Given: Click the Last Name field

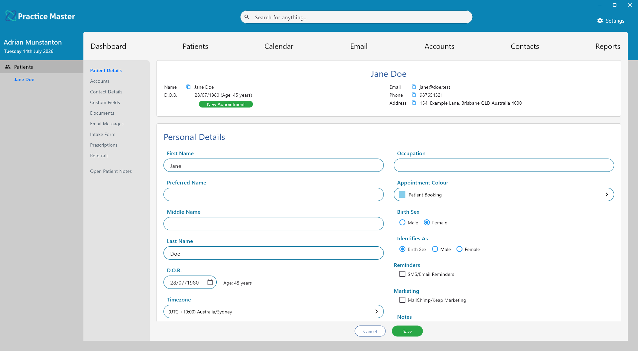Looking at the screenshot, I should [273, 253].
